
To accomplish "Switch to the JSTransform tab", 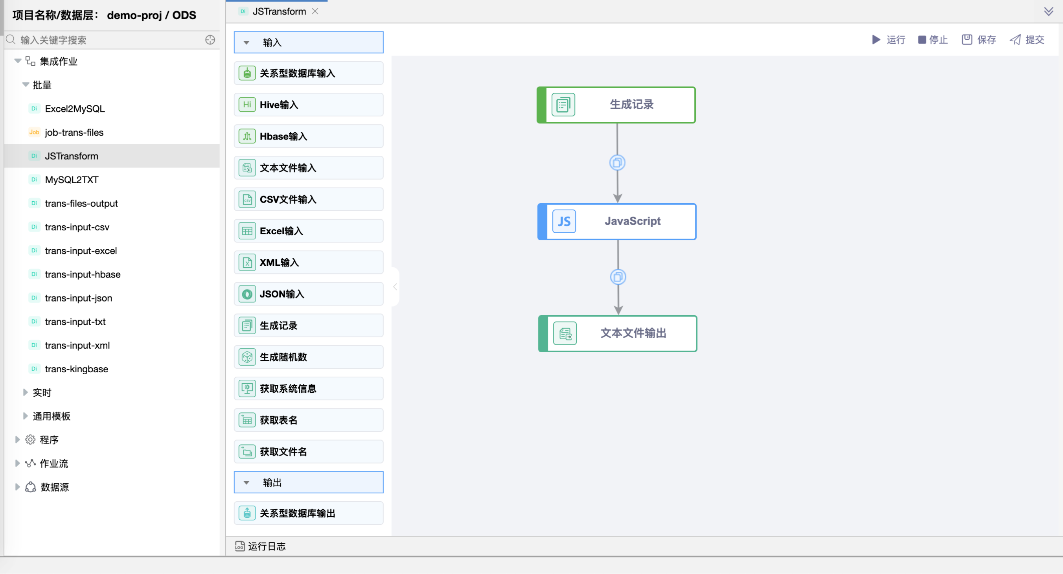I will 279,11.
